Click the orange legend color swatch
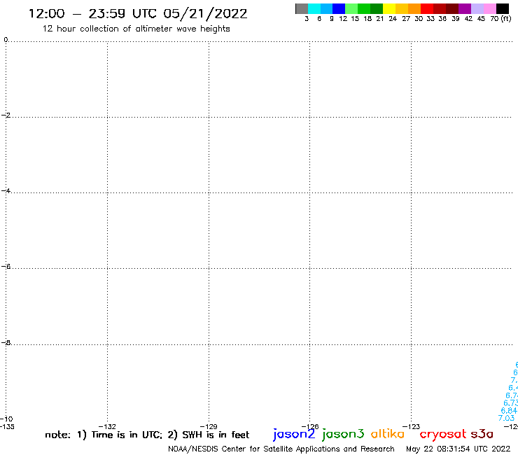The height and width of the screenshot is (455, 518). pyautogui.click(x=414, y=8)
